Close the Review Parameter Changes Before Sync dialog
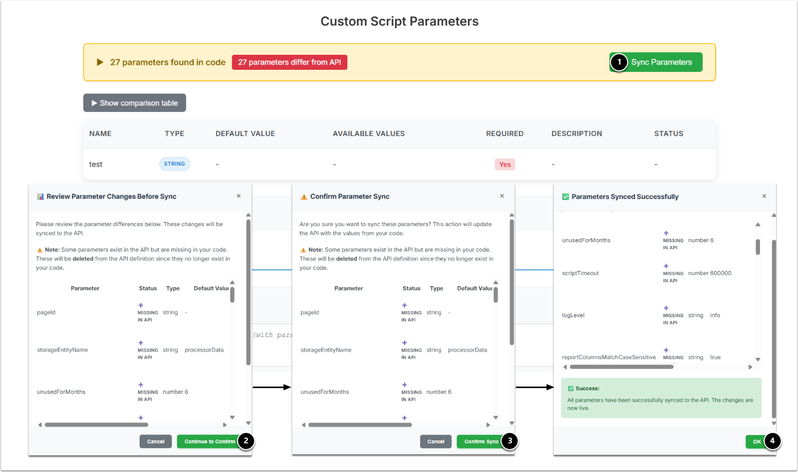The image size is (798, 472). (239, 196)
